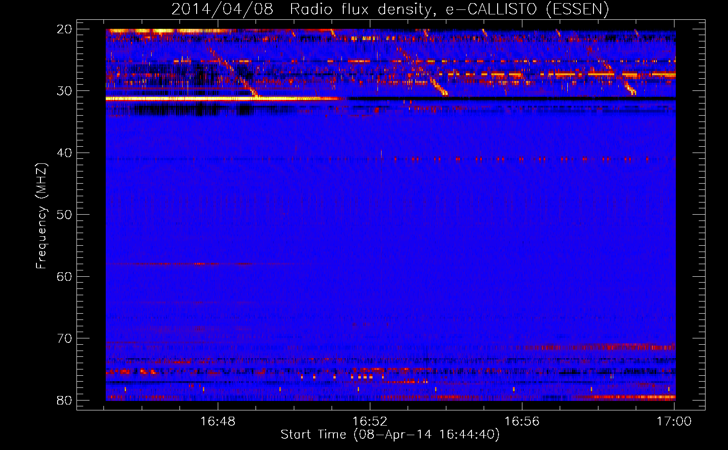Click the 'Start Time (08-Apr-14 16:44:40)' label
This screenshot has height=450, width=728.
pyautogui.click(x=390, y=434)
